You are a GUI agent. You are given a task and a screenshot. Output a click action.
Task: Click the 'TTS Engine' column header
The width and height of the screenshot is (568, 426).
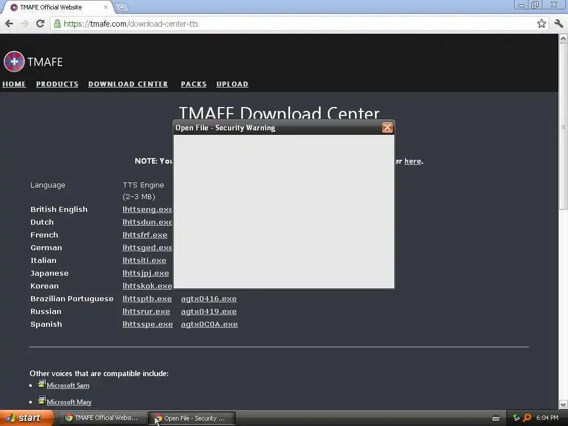coord(144,185)
